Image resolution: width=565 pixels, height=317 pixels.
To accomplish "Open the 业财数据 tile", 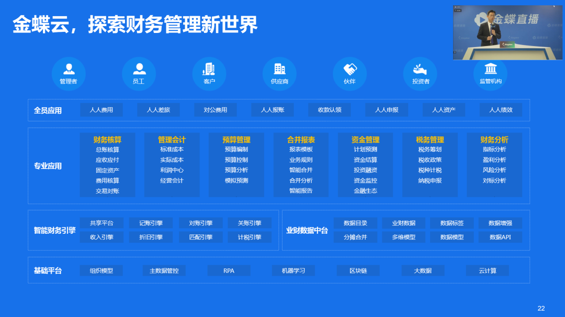I will (403, 223).
